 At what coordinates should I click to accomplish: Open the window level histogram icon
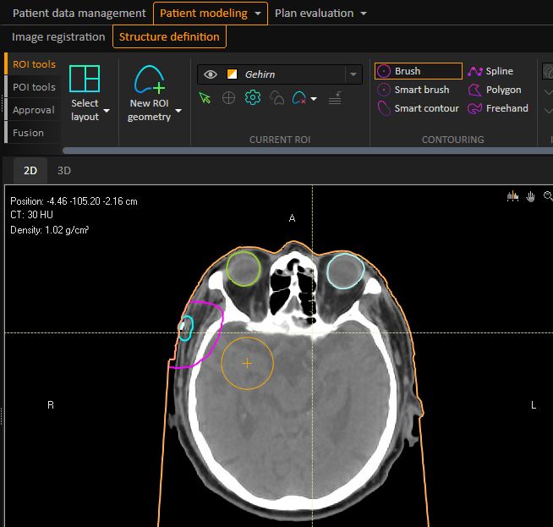pos(512,196)
